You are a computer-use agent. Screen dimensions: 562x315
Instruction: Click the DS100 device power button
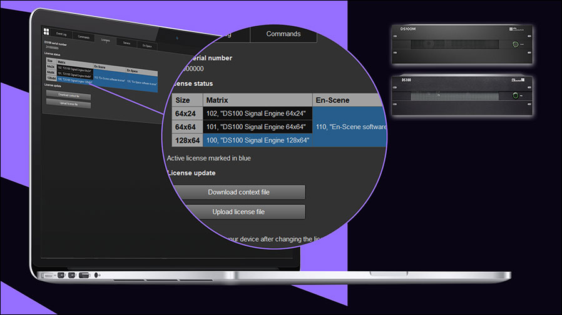pyautogui.click(x=516, y=96)
